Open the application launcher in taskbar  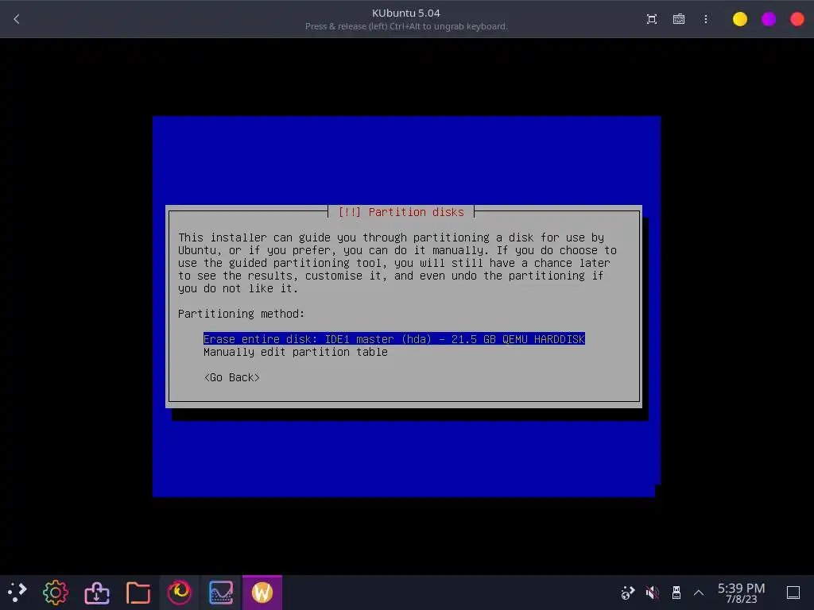[x=17, y=592]
